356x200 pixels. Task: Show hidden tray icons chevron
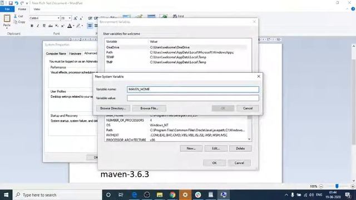[x=286, y=195]
